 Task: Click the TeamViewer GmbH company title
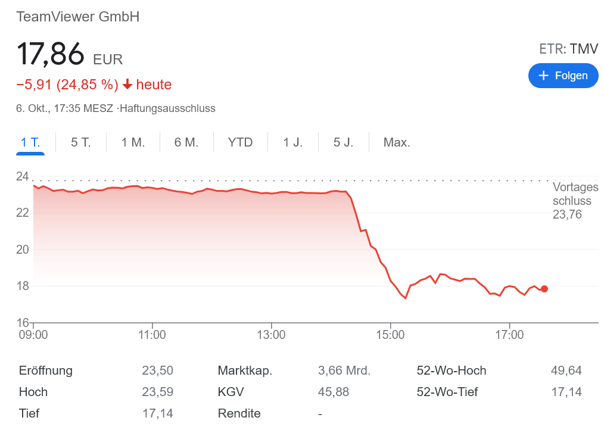[77, 17]
